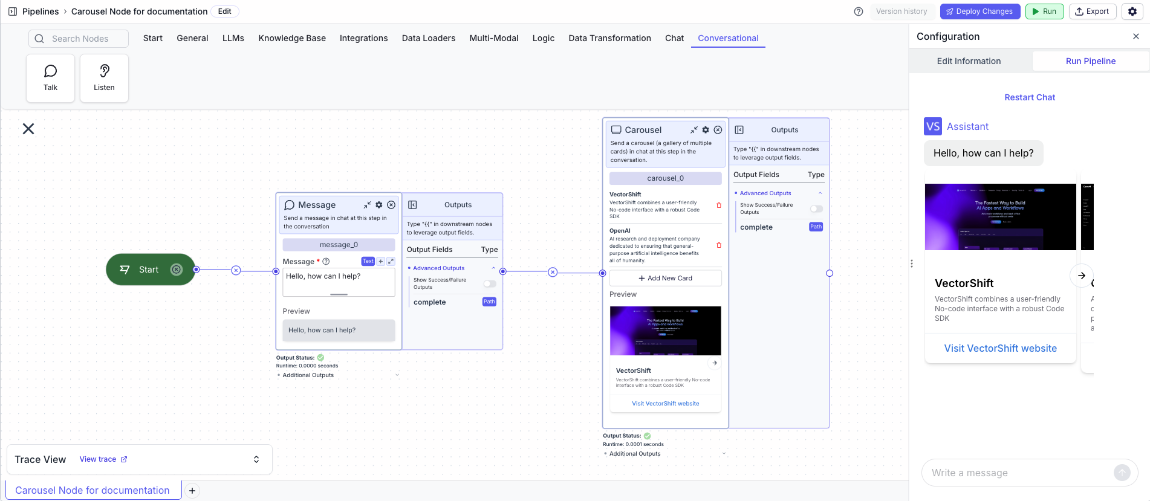Image resolution: width=1150 pixels, height=501 pixels.
Task: Collapse Advanced Outputs in Message node
Action: pyautogui.click(x=493, y=268)
